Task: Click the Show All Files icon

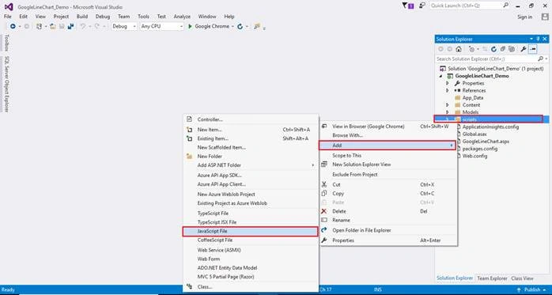Action: [512, 49]
